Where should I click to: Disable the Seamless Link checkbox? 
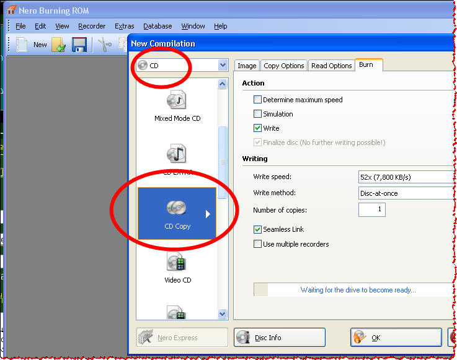(x=257, y=229)
